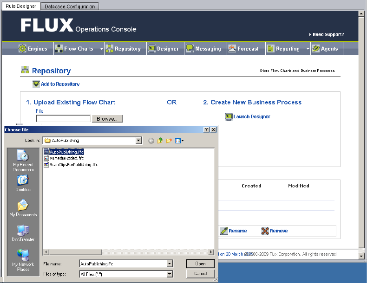This screenshot has height=283, width=367.
Task: Open the Forecast menu item
Action: coord(243,49)
